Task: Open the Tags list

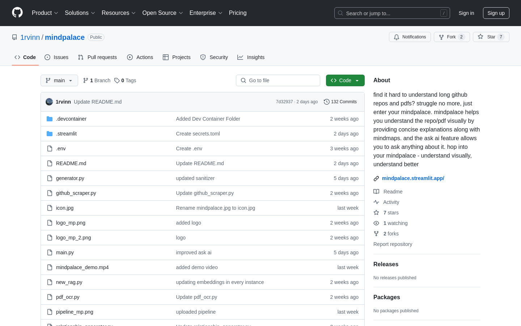Action: pyautogui.click(x=125, y=80)
